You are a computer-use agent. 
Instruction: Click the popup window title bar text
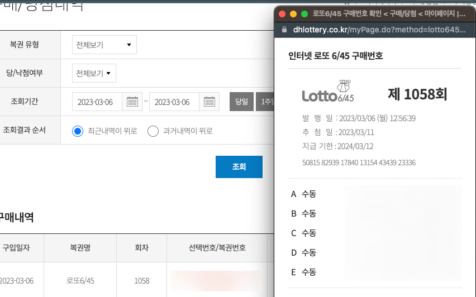(389, 13)
